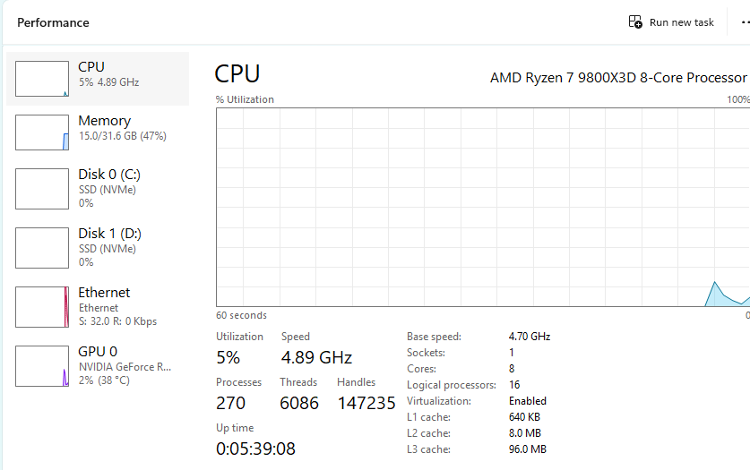Click the Run new task icon
The height and width of the screenshot is (470, 750).
[635, 22]
